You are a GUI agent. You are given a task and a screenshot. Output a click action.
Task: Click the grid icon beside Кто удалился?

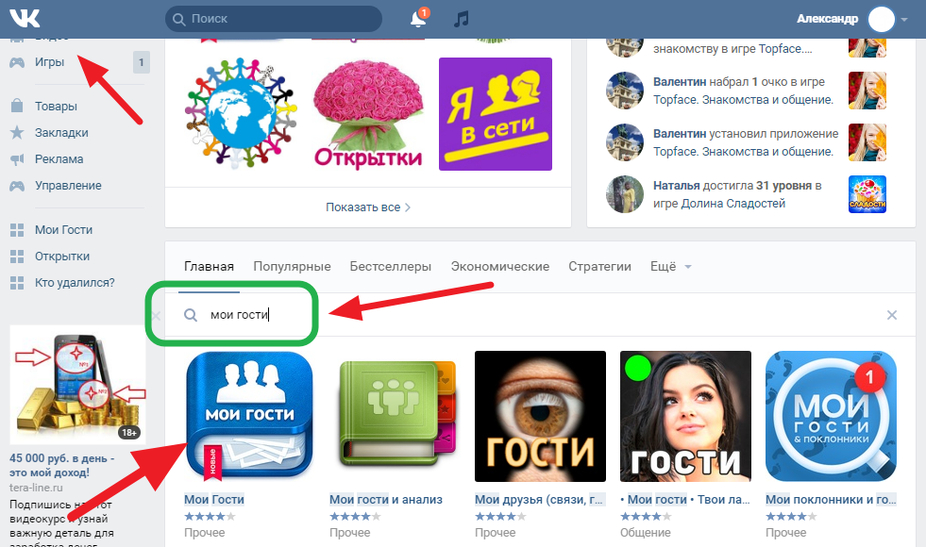(x=17, y=283)
